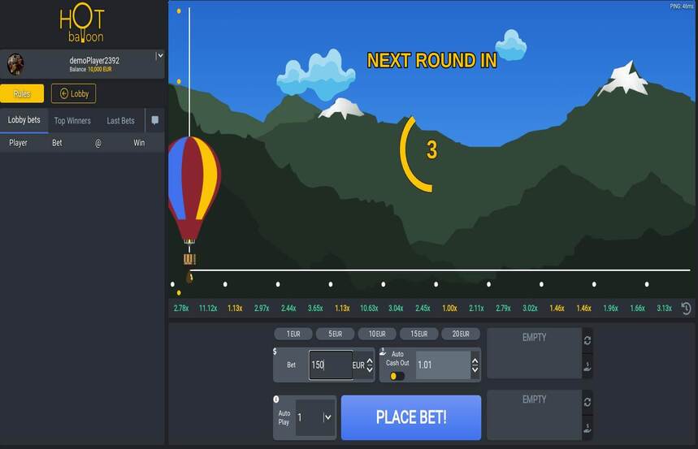Select the 15 EUR quick bet chip
The image size is (698, 449).
click(x=419, y=334)
